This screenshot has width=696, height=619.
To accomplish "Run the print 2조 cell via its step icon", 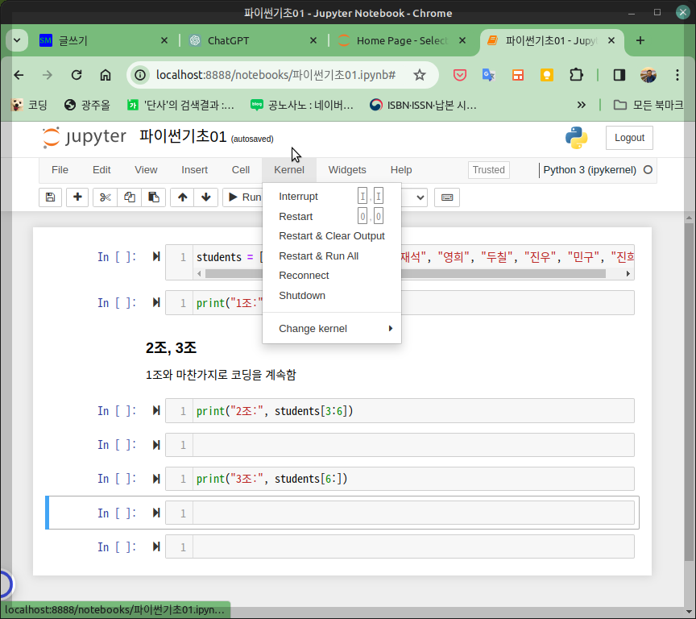I will point(156,410).
